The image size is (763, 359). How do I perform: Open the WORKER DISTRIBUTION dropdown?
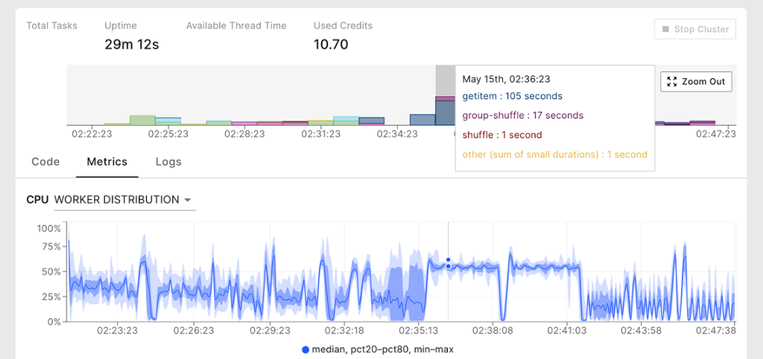point(124,200)
